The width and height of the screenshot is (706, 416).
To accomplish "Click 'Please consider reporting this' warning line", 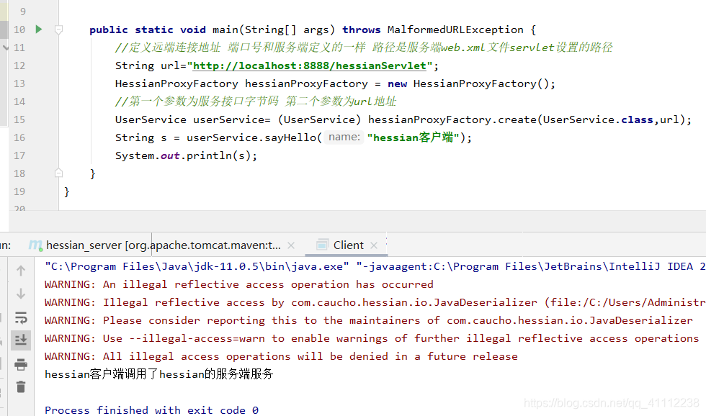I will (368, 321).
